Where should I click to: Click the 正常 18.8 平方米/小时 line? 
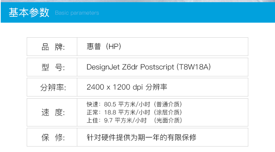(x=119, y=112)
